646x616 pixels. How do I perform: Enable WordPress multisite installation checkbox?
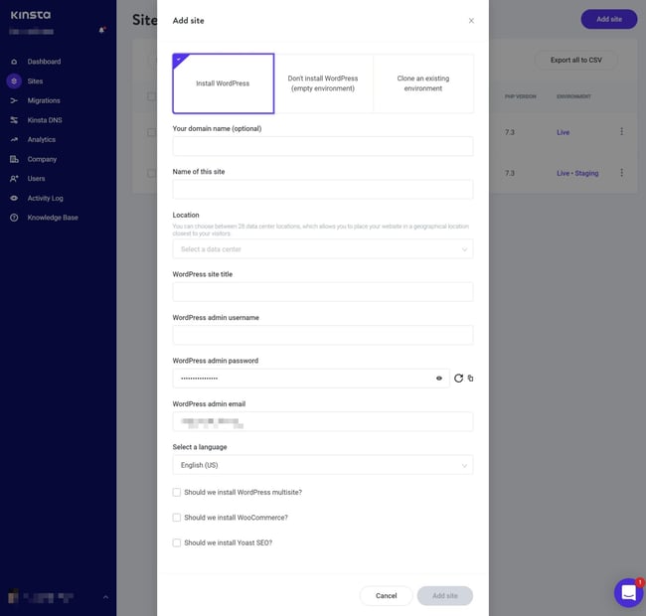[177, 493]
